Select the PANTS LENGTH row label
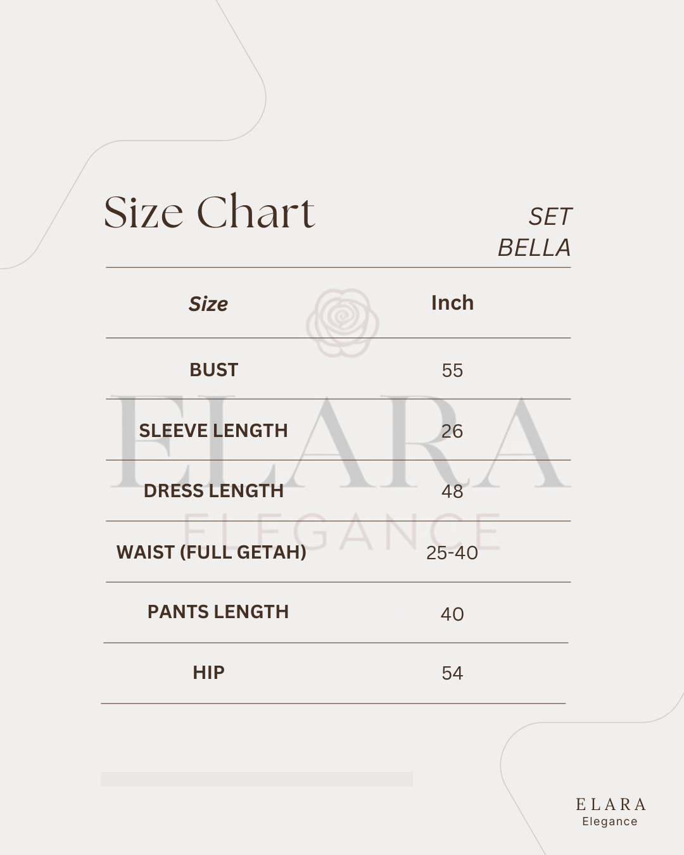 [218, 612]
